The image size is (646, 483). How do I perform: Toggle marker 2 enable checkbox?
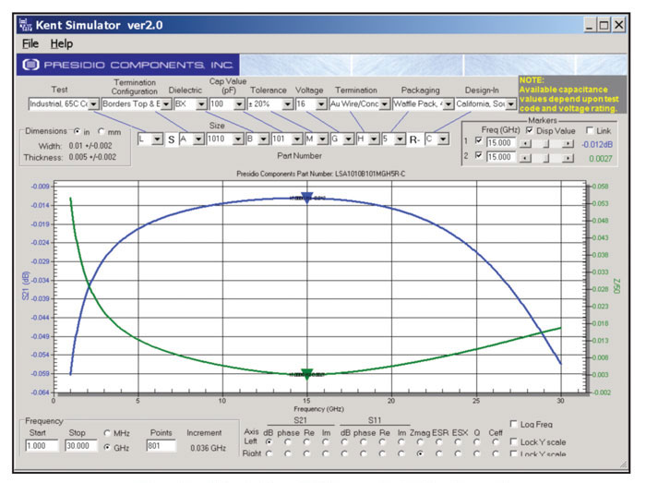coord(479,155)
